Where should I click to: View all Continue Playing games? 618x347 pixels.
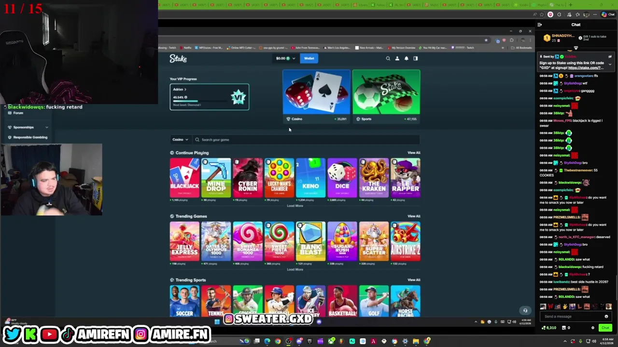pos(414,153)
